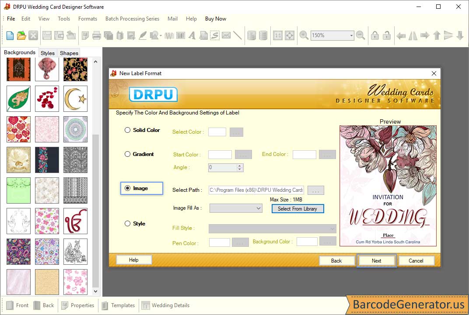469x315 pixels.
Task: Click the Back button in dialog
Action: (336, 261)
